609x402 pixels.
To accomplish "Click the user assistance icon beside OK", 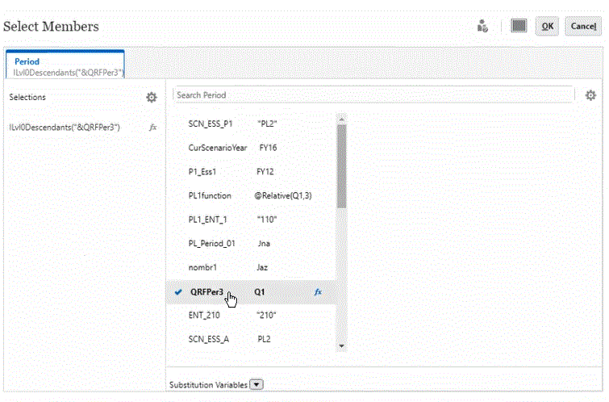I will coord(483,26).
